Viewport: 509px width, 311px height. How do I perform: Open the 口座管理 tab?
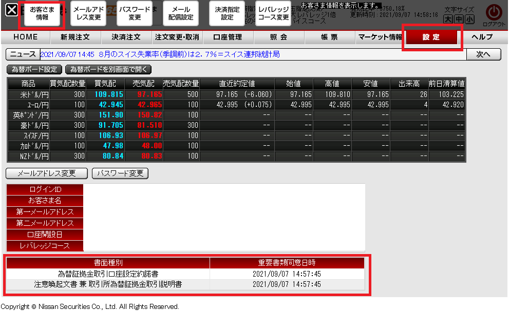point(228,37)
